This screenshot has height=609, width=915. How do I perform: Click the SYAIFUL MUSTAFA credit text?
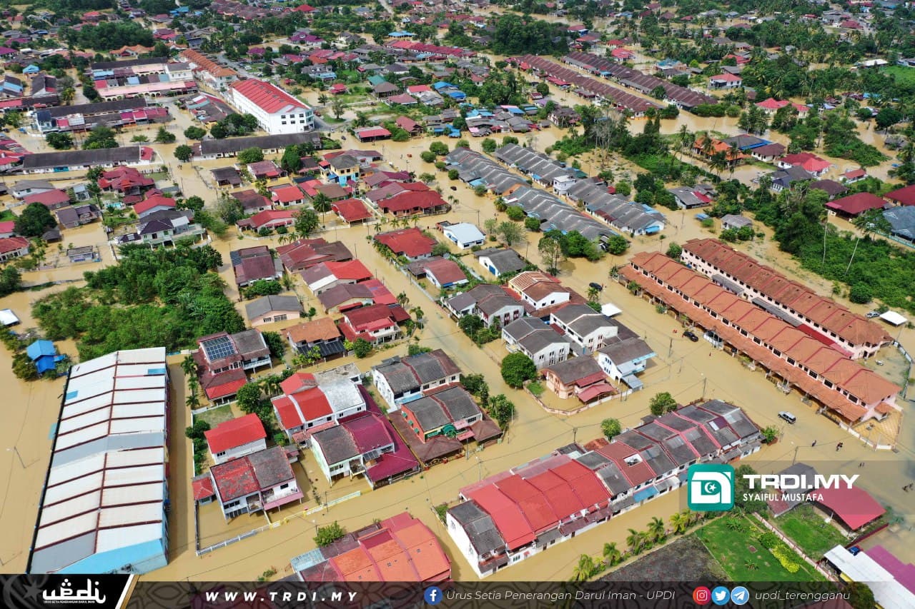[x=783, y=497]
